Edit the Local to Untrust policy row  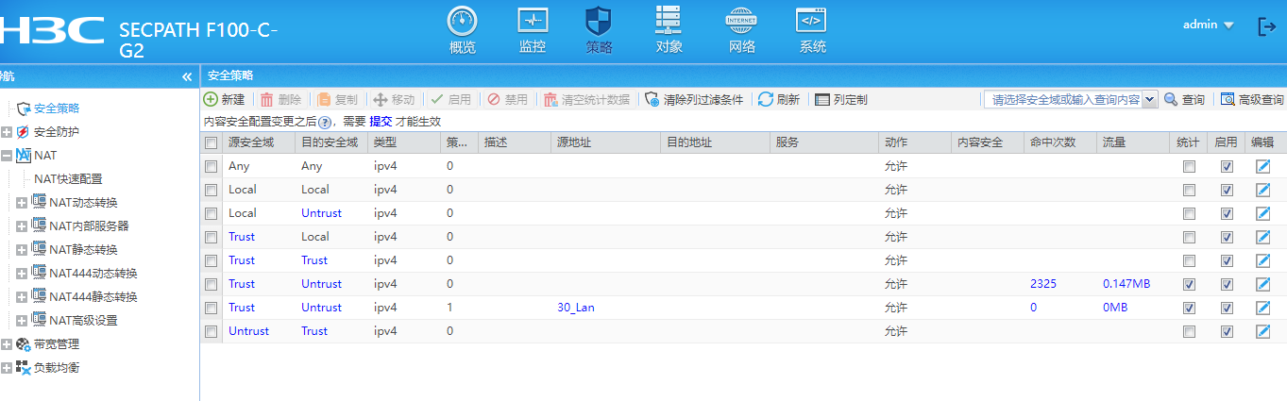coord(1263,213)
